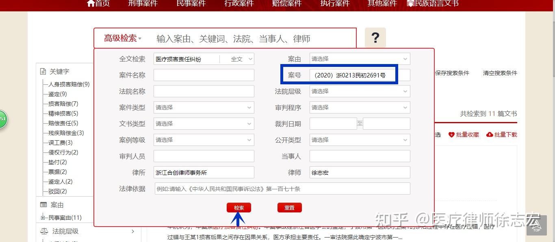Select 执行案件 in the top navigation
The image size is (555, 242).
[x=334, y=4]
